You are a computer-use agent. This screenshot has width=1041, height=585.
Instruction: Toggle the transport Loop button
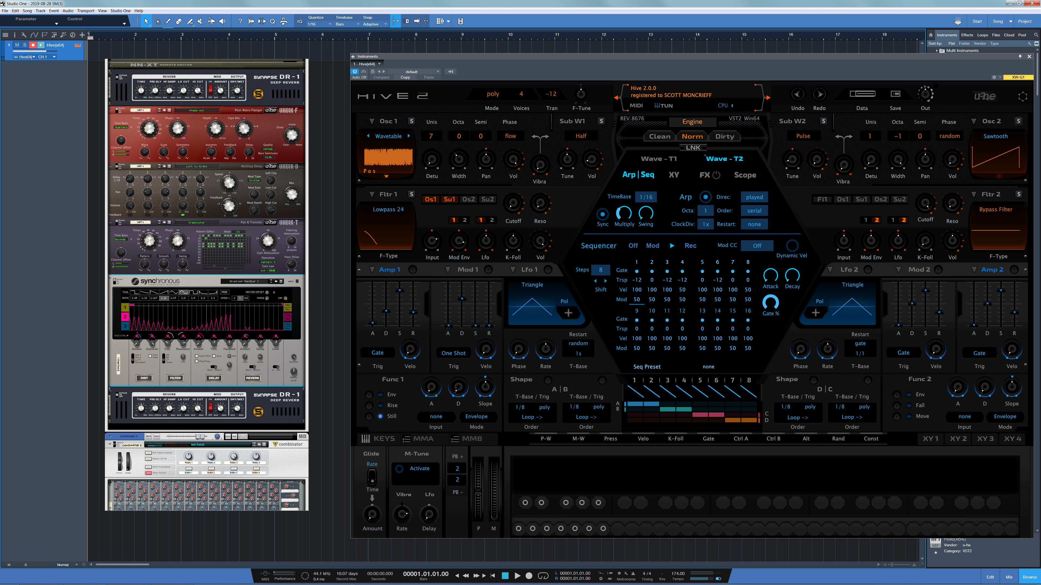[543, 576]
